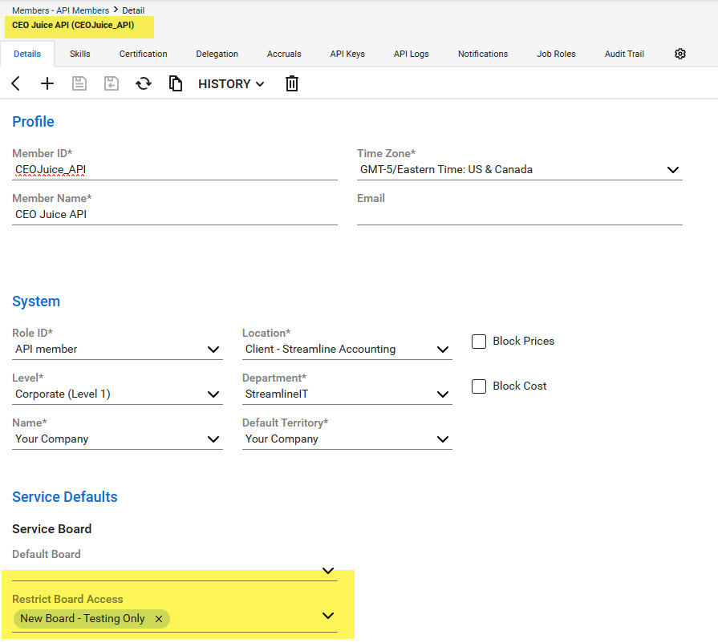Click the Save and Close icon

(x=112, y=83)
